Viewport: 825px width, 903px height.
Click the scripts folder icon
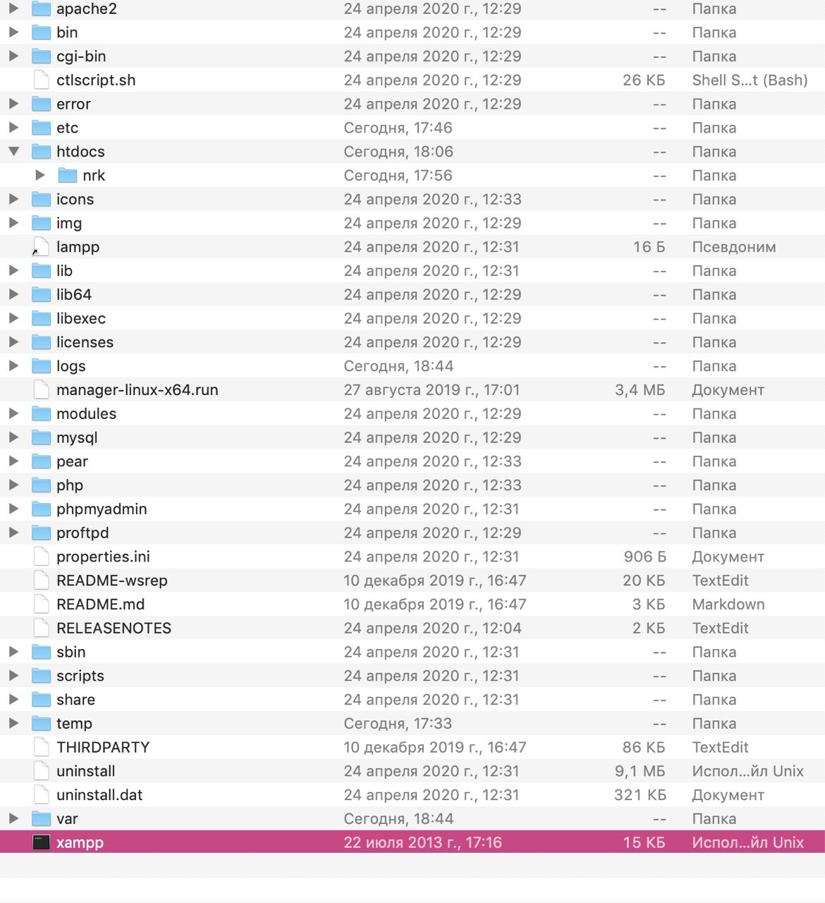click(x=42, y=676)
